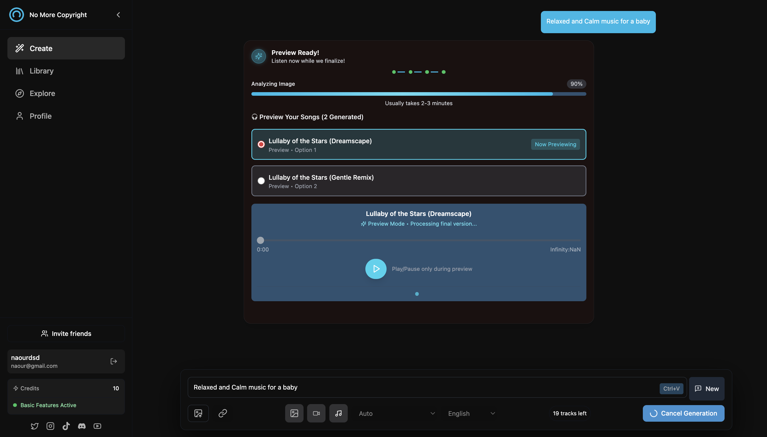Open the Discord community icon
The image size is (767, 437).
coord(82,426)
